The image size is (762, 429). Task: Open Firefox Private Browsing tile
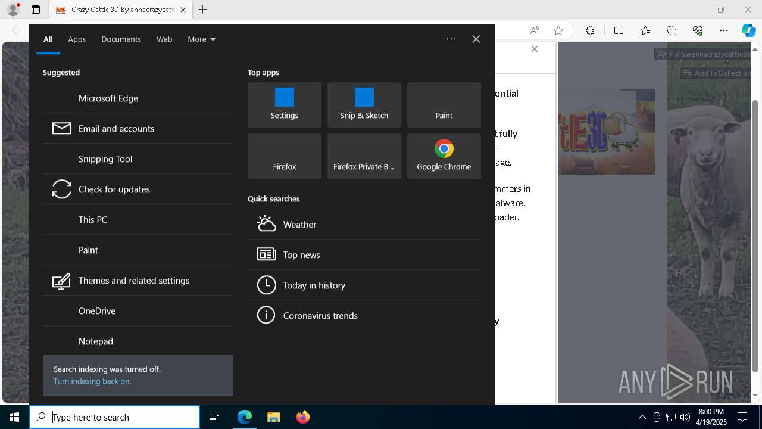coord(364,156)
